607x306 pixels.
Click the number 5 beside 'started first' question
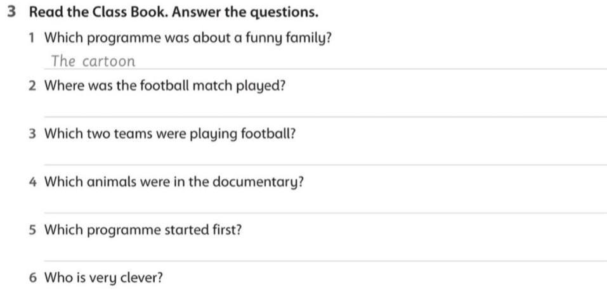point(32,230)
